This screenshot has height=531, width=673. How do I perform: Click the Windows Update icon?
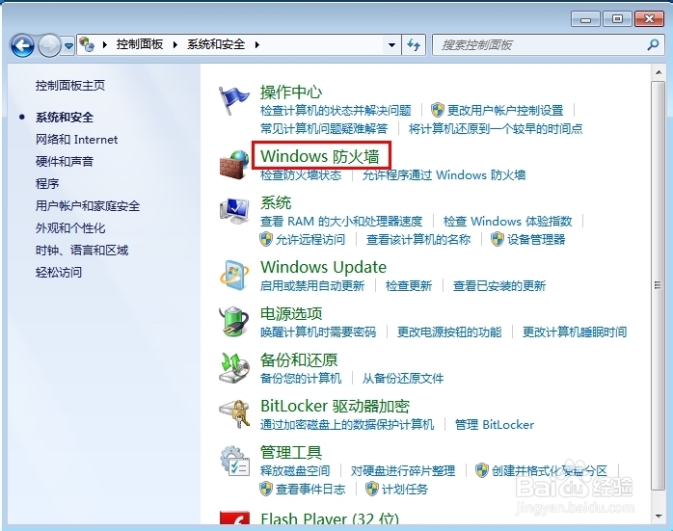(234, 276)
